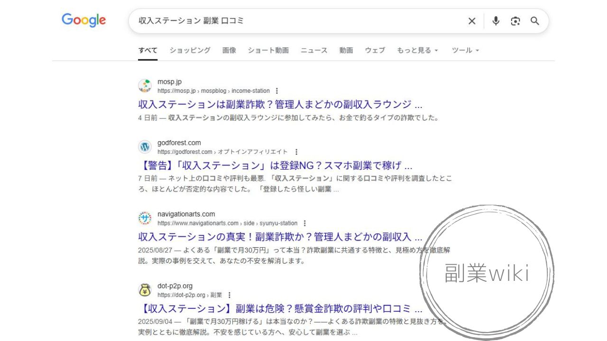Viewport: 607px width, 341px height.
Task: Click the snippet beginning 7 日前 — ネット上の口コミ
Action: click(x=295, y=184)
